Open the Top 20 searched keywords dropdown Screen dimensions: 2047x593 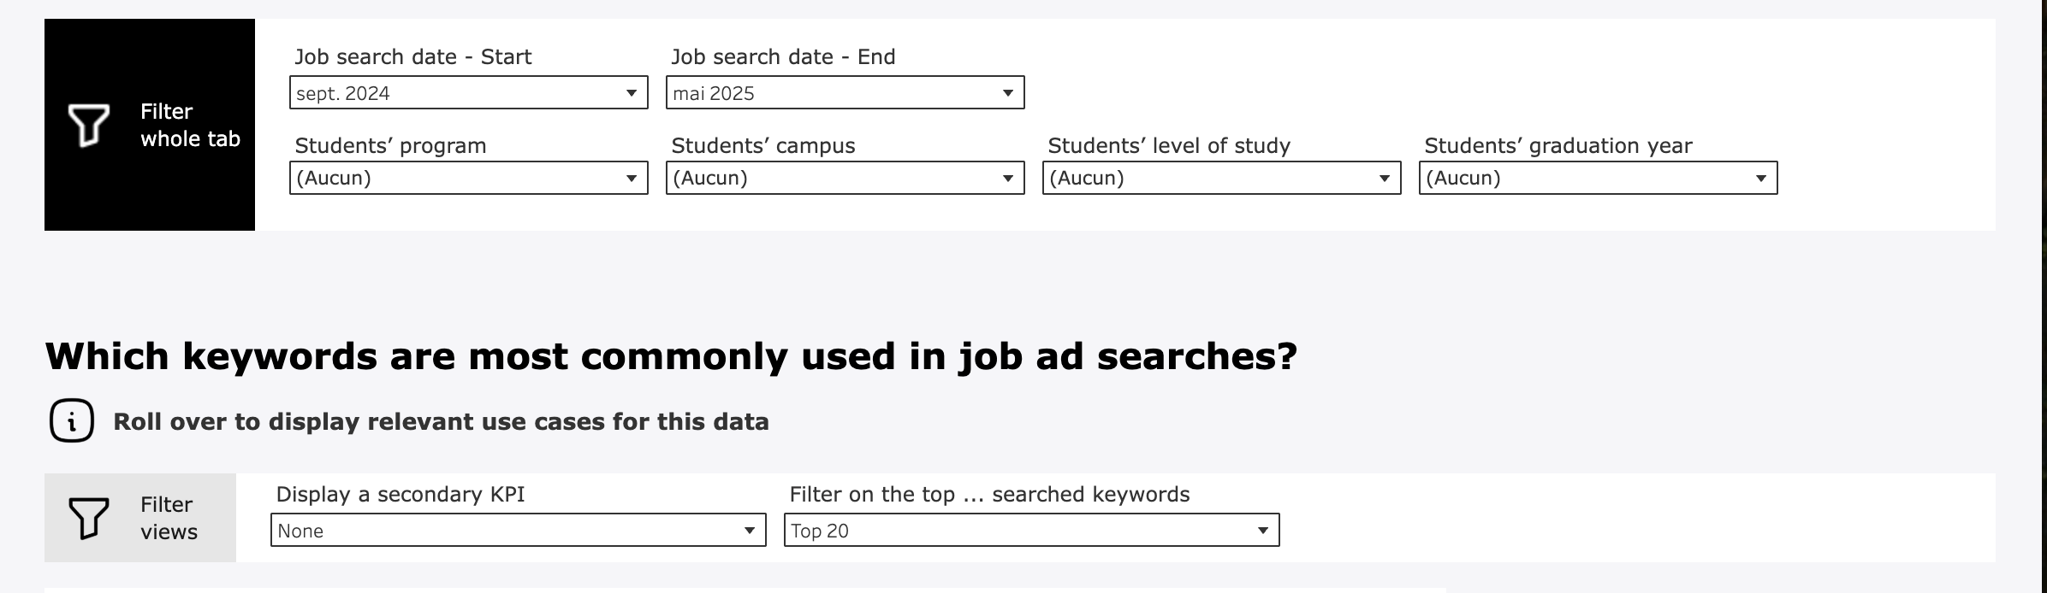click(x=1031, y=530)
